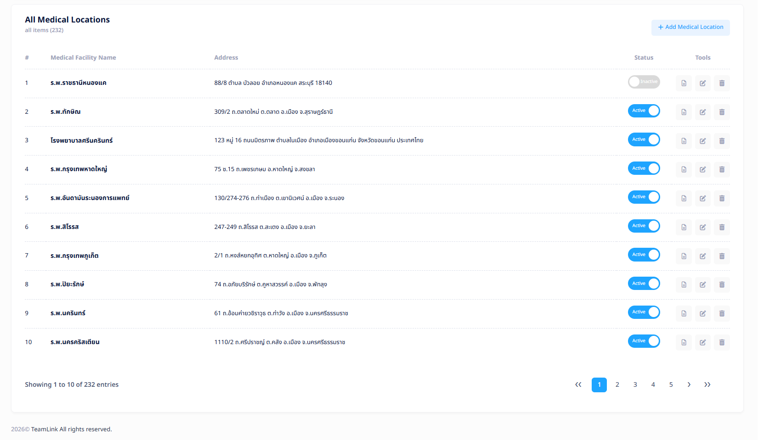758x440 pixels.
Task: Click edit icon for row 5
Action: pyautogui.click(x=702, y=198)
